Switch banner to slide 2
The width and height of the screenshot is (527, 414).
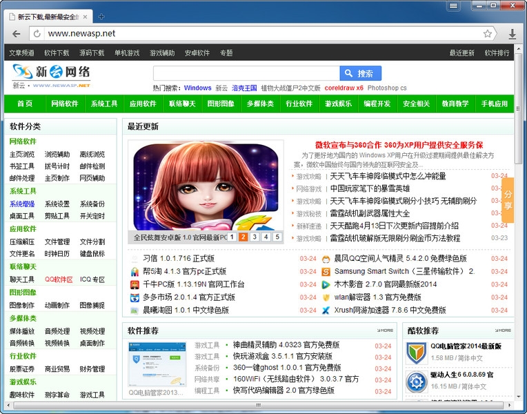point(243,237)
